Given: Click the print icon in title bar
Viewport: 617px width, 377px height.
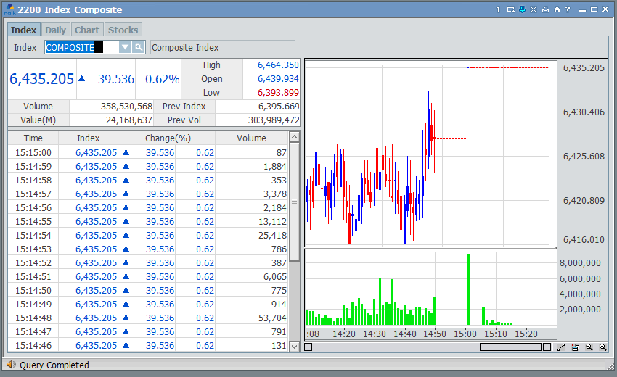Looking at the screenshot, I should pyautogui.click(x=545, y=9).
